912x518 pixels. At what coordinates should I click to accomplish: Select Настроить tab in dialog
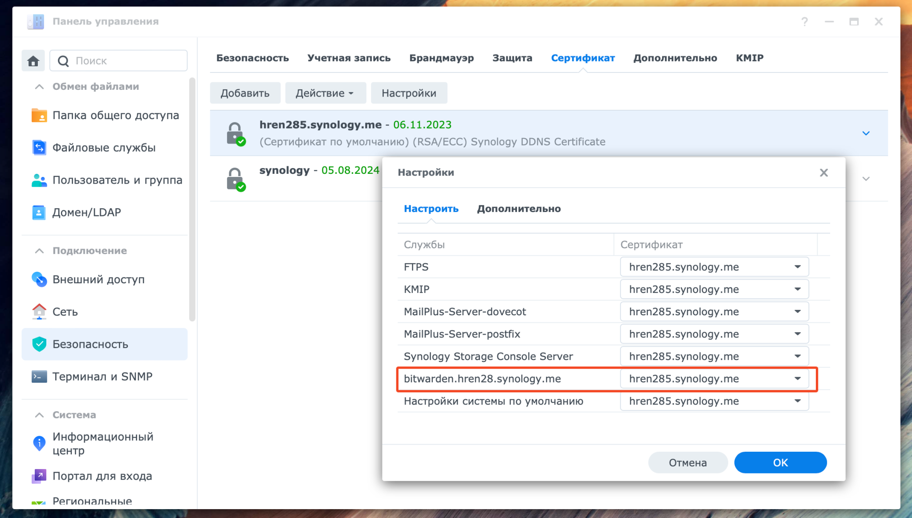tap(431, 209)
